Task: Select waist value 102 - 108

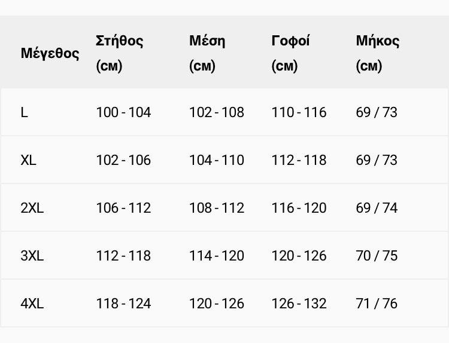Action: coord(217,112)
